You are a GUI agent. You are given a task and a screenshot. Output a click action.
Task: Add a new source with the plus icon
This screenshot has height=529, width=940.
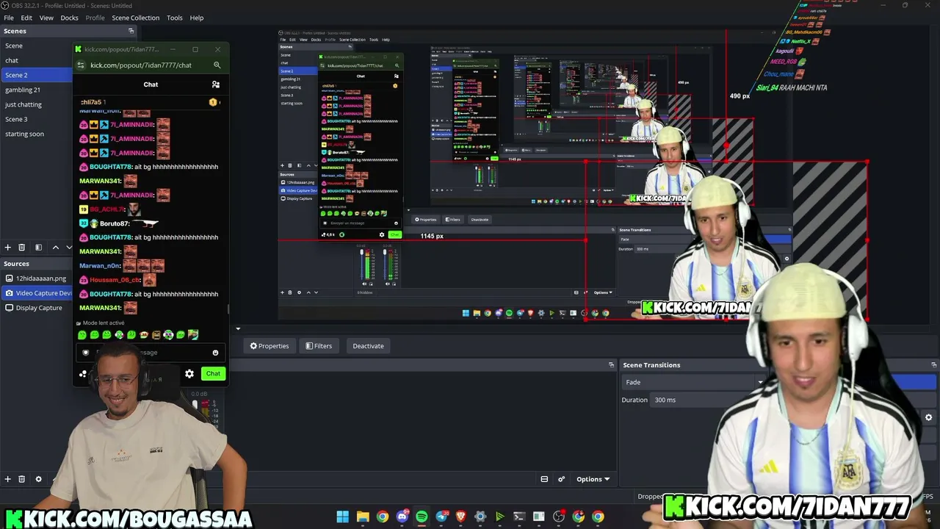[8, 479]
